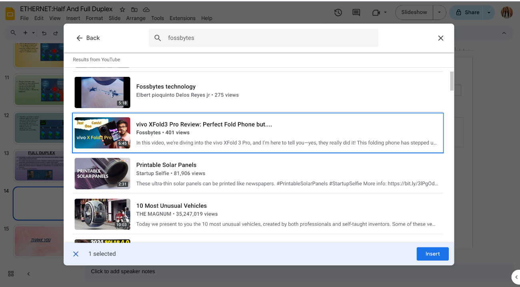Open the Share dropdown arrow
The width and height of the screenshot is (520, 287).
(x=488, y=12)
